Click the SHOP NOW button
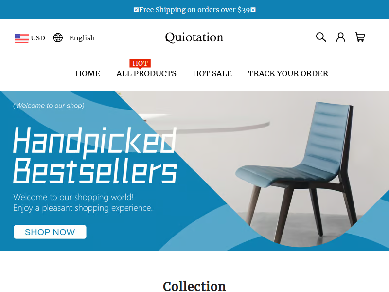 (x=50, y=232)
